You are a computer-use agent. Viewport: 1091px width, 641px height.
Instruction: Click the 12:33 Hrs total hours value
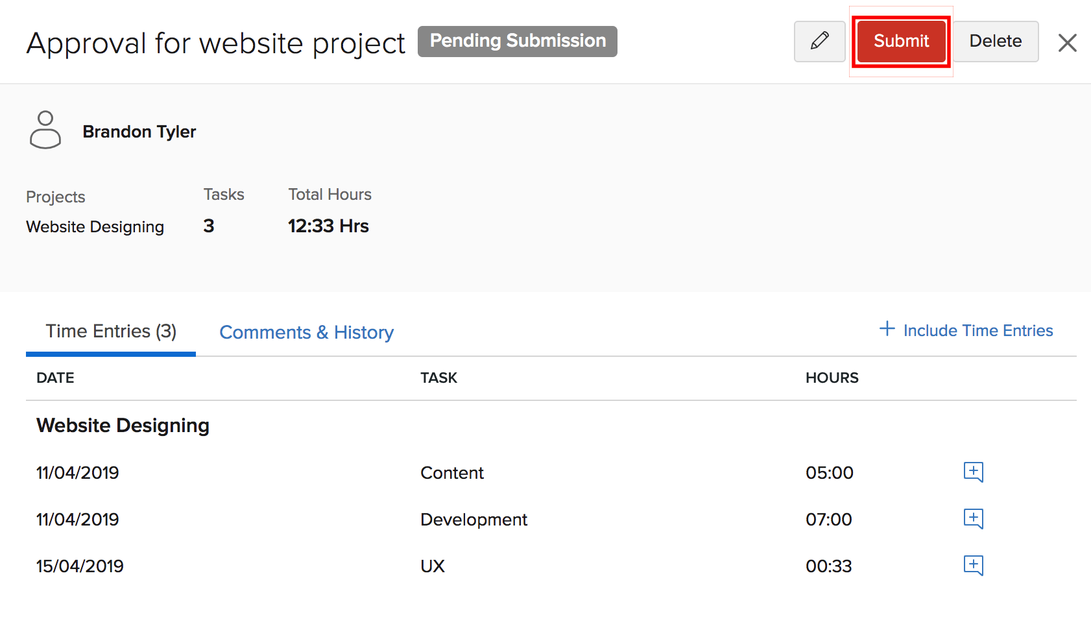coord(328,226)
